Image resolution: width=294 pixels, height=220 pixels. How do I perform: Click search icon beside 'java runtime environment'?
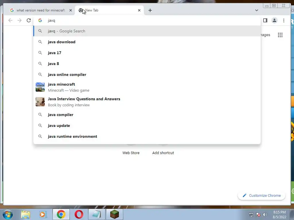point(40,136)
